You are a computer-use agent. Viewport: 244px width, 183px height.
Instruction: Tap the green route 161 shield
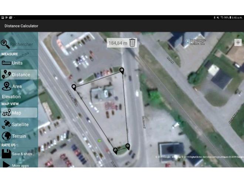pos(99,141)
